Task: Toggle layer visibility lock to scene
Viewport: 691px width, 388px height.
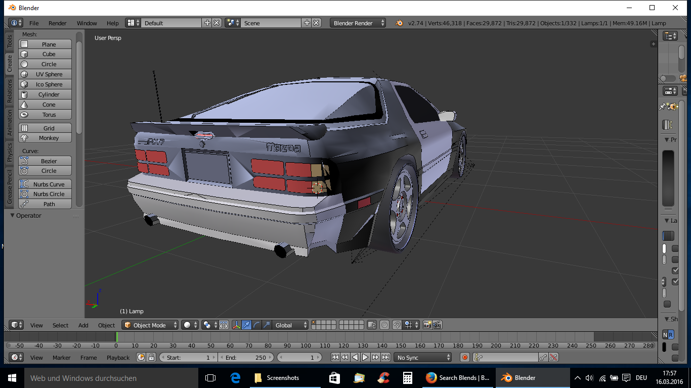Action: [372, 325]
